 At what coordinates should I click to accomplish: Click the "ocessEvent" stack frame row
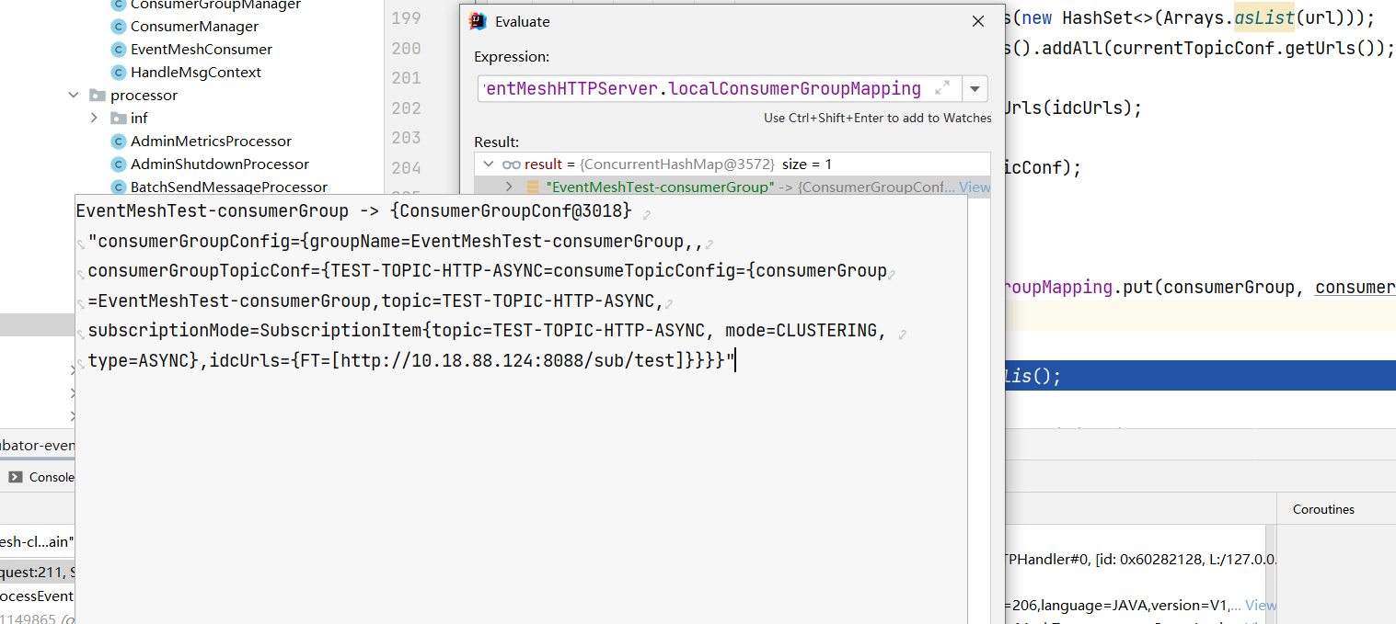click(x=37, y=596)
